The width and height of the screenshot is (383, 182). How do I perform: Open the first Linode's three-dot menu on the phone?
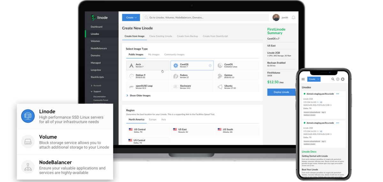[x=338, y=94]
